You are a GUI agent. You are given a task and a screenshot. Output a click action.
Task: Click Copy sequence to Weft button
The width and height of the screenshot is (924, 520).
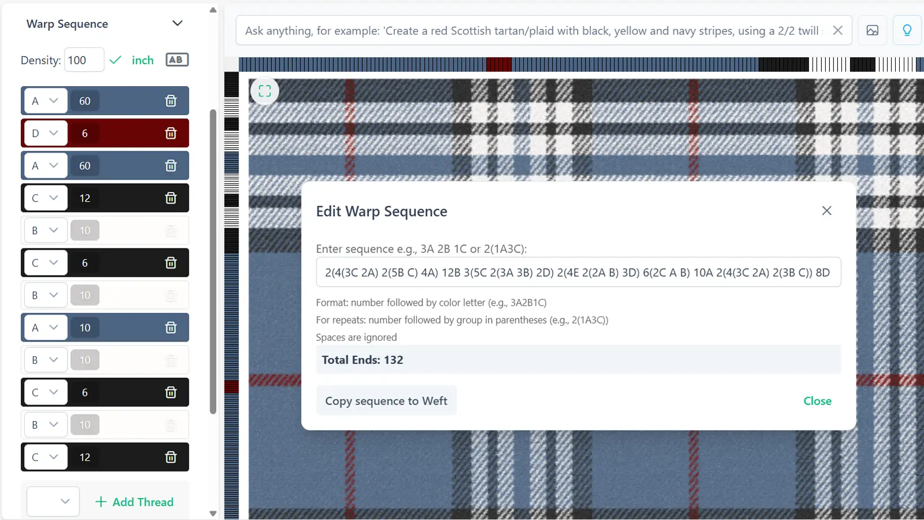(386, 401)
